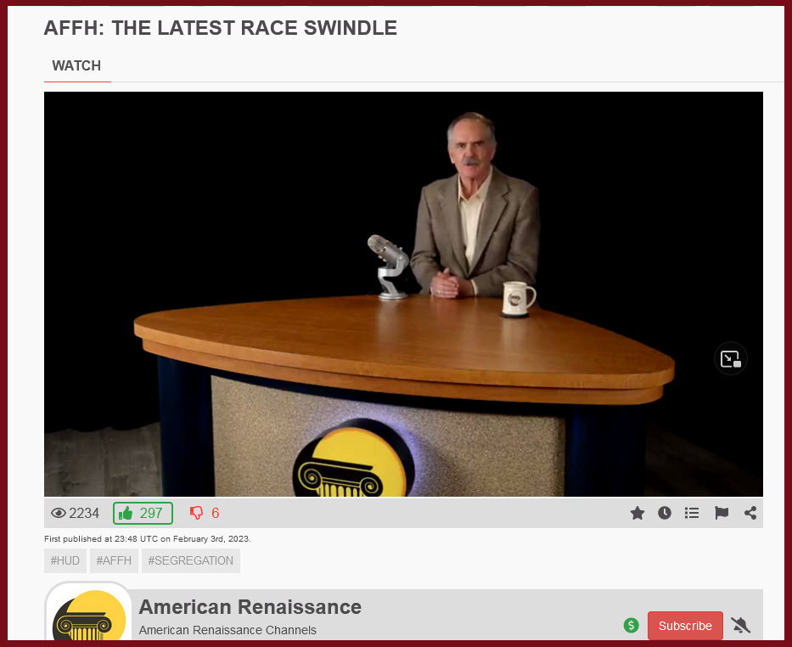This screenshot has height=647, width=792.
Task: Click the channel's column logo avatar
Action: click(89, 613)
